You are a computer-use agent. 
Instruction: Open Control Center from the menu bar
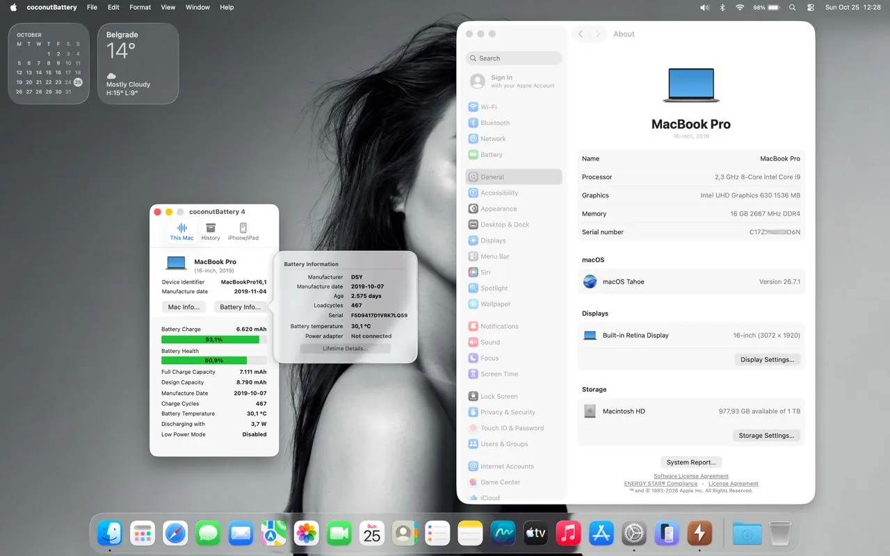click(x=811, y=7)
